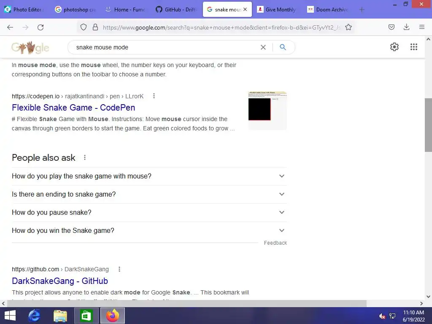Viewport: 432px width, 324px height.
Task: Close the snake mouse mode tab
Action: coord(245,9)
